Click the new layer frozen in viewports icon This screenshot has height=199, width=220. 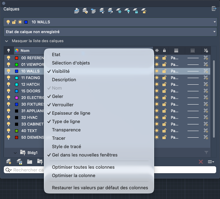point(19,162)
